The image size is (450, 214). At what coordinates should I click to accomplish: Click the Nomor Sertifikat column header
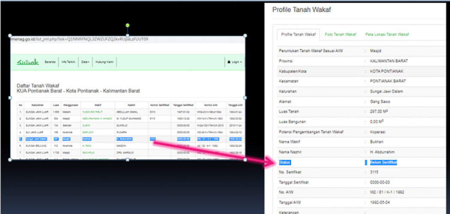point(160,105)
